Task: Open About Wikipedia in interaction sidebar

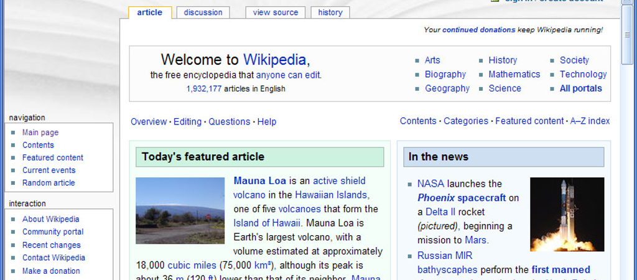Action: (x=51, y=219)
